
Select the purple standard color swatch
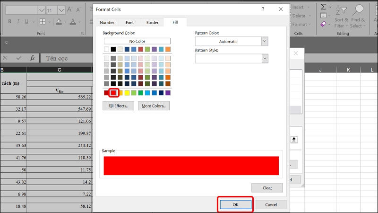click(x=168, y=93)
